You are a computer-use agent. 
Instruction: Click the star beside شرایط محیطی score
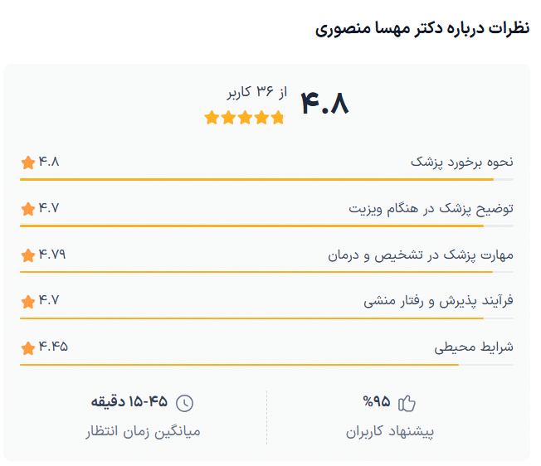pos(28,347)
